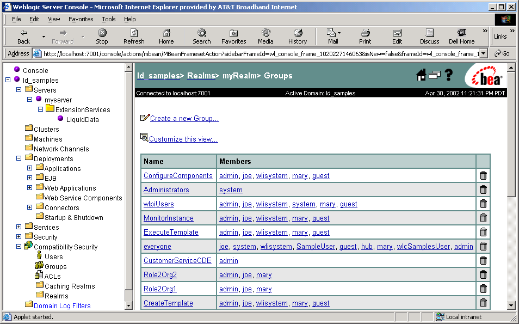Open the 'Customize this view...' link
The image size is (519, 324).
coord(183,139)
